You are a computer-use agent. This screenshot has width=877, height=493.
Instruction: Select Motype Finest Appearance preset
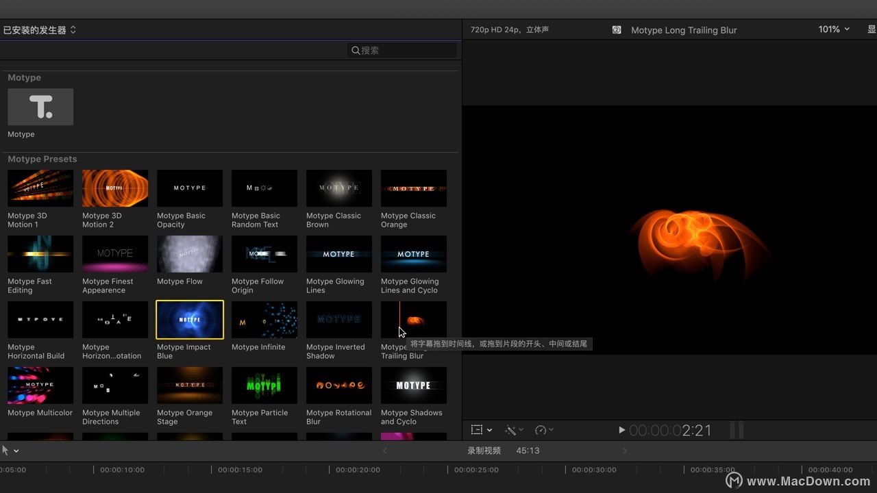[115, 254]
